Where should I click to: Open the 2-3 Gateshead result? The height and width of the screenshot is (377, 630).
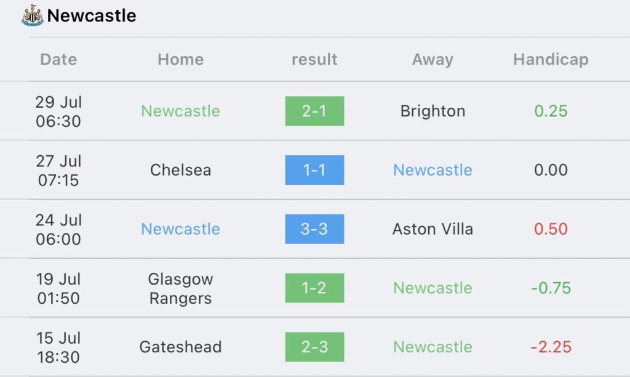click(314, 347)
